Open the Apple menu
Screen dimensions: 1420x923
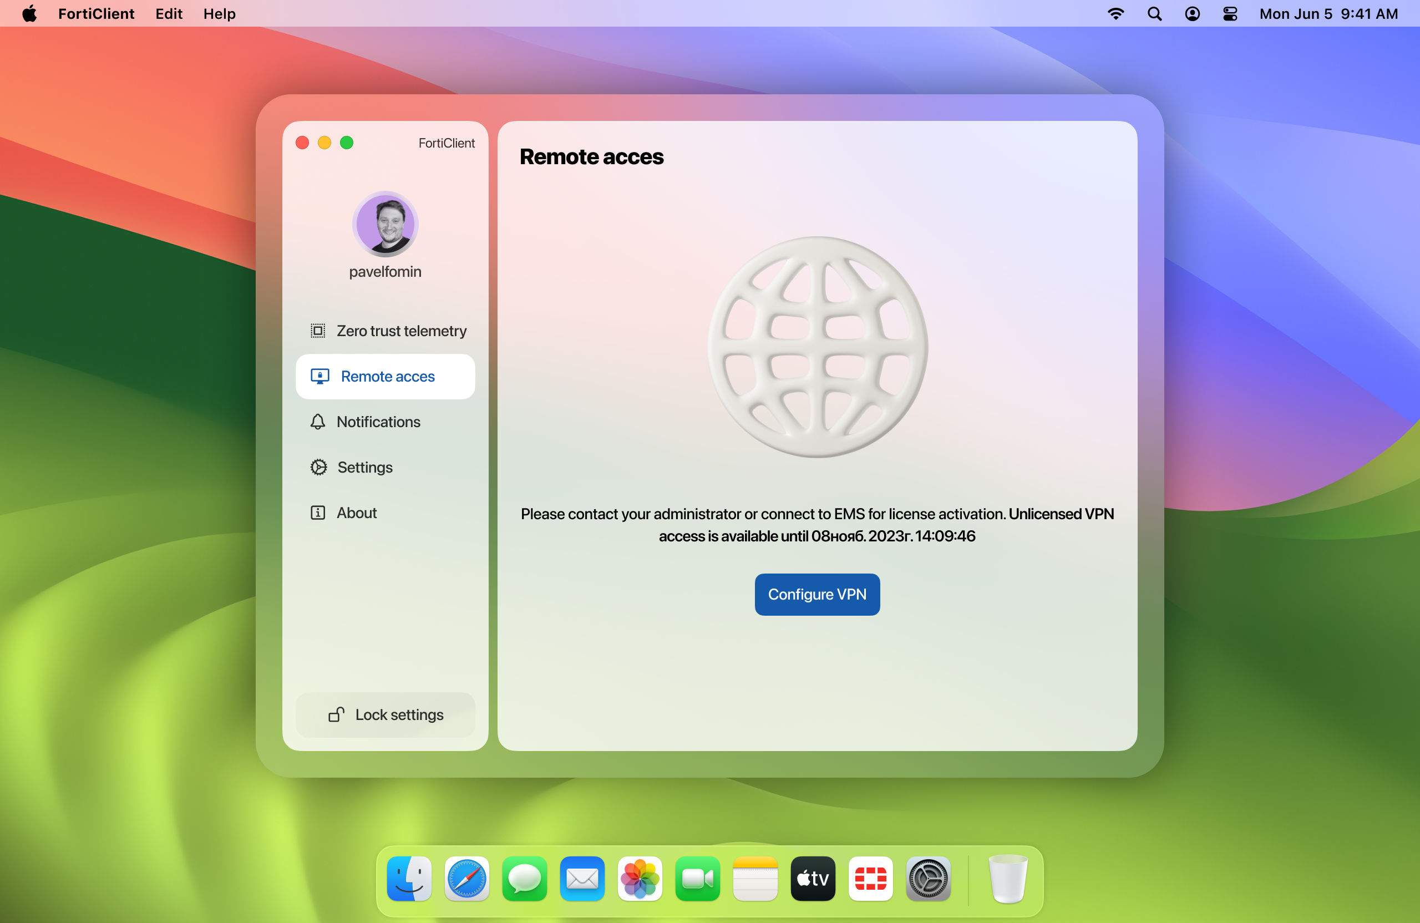(29, 13)
